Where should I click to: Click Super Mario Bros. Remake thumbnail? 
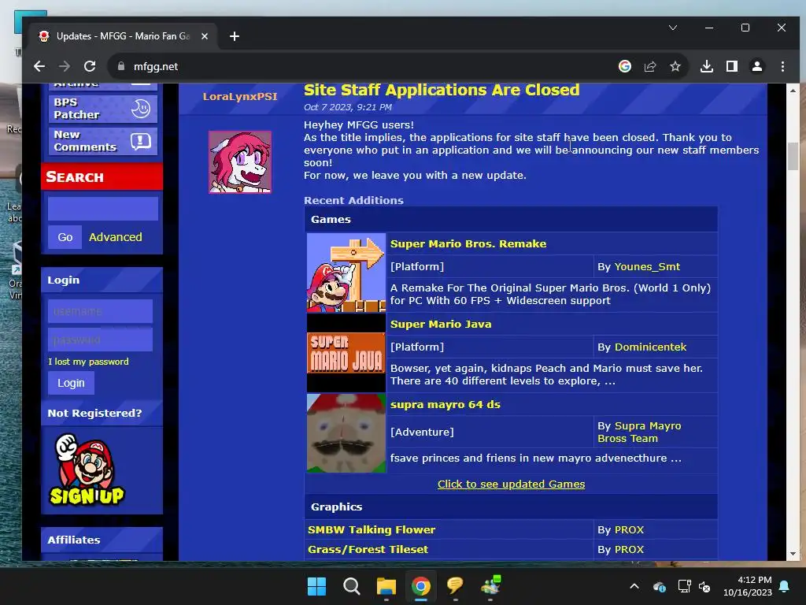346,273
